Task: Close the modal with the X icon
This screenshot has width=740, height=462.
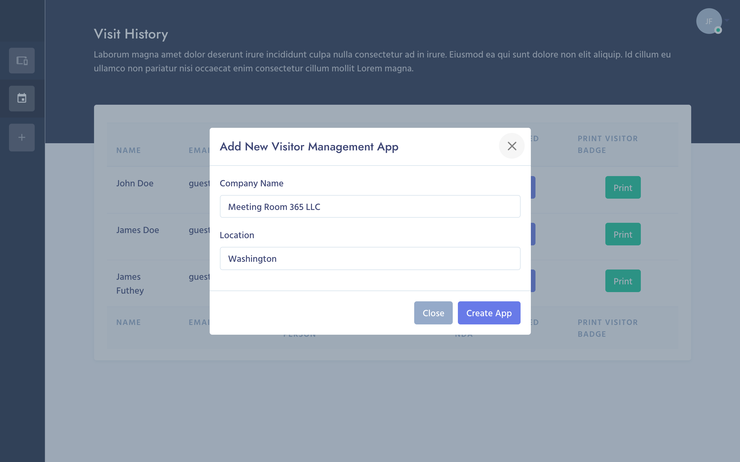Action: coord(512,146)
